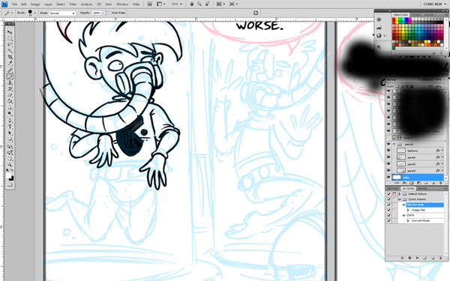Viewport: 450px width, 281px height.
Task: Select the Healing Brush tool
Action: (x=10, y=70)
